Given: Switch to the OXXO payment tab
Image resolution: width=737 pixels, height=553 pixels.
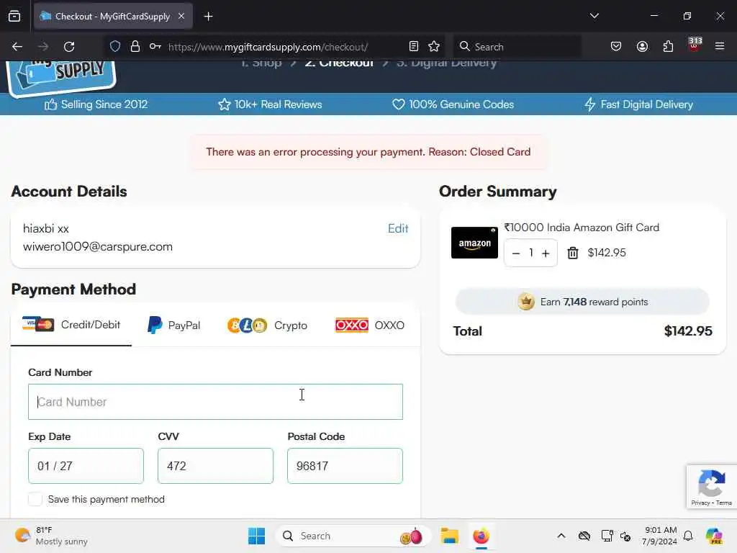Looking at the screenshot, I should coord(369,325).
